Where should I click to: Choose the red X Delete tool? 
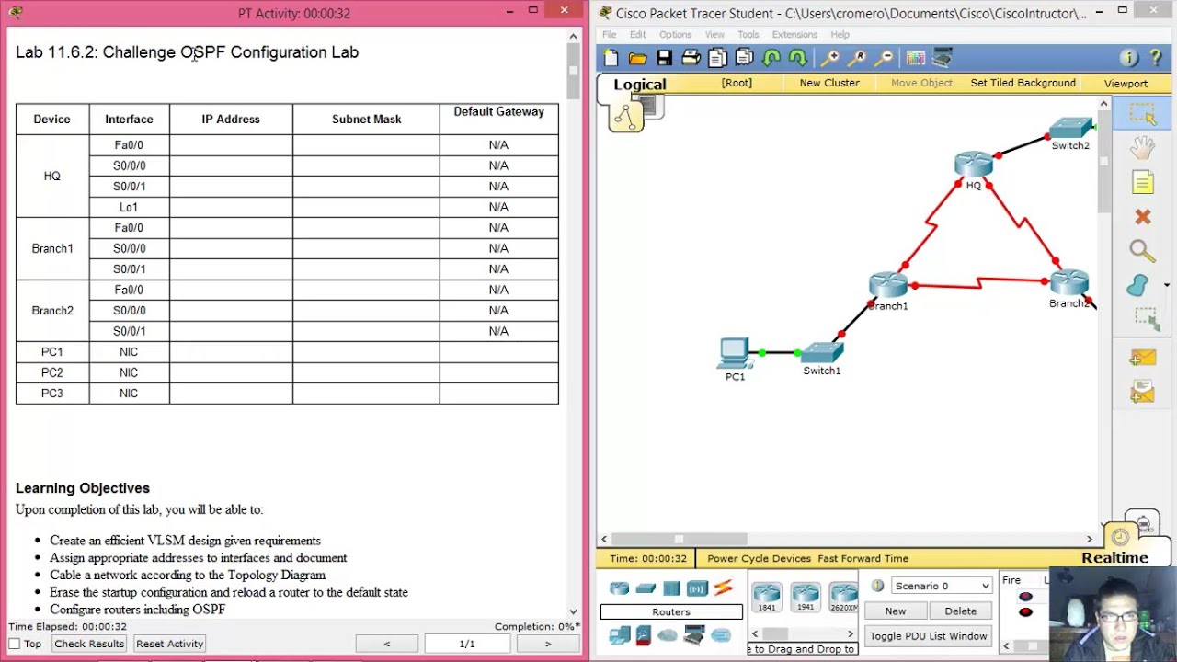(1142, 217)
